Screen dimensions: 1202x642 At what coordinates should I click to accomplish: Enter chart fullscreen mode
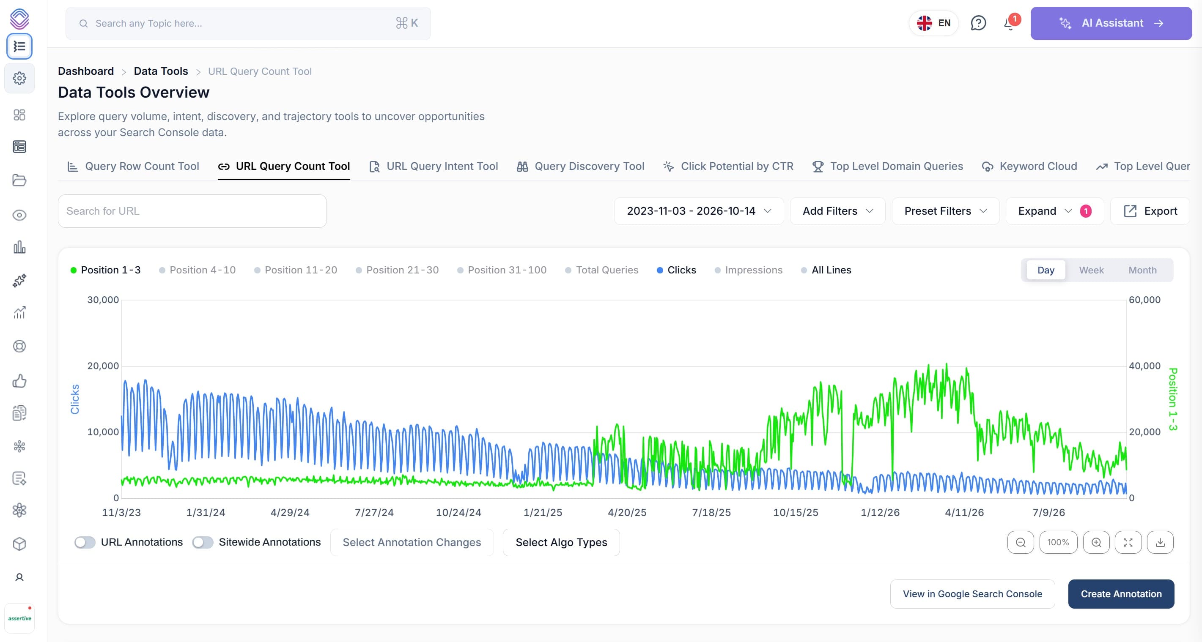click(1128, 542)
